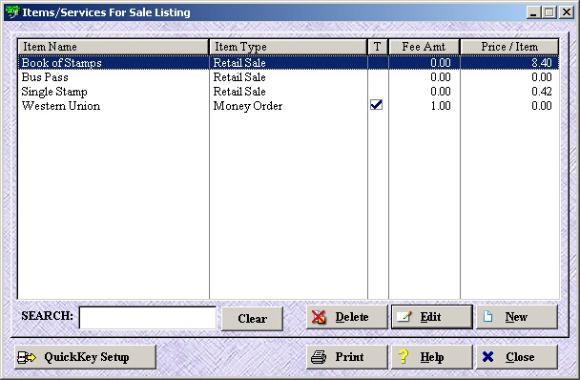Click the application icon in title bar
The image size is (580, 380).
tap(12, 12)
